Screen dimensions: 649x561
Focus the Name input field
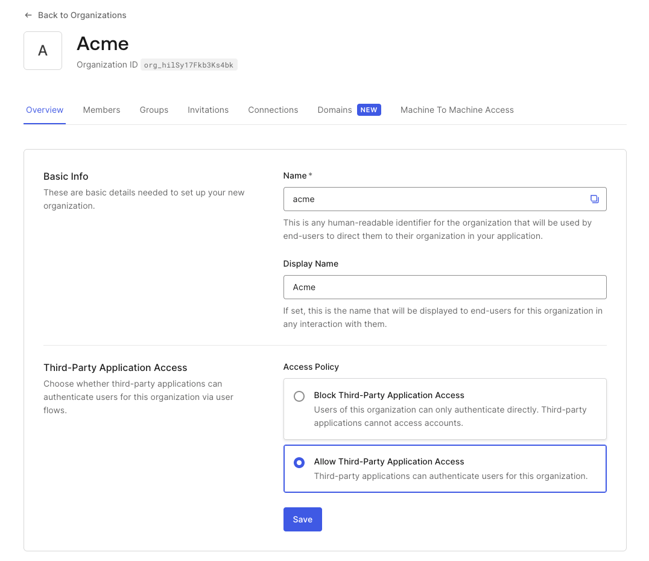tap(445, 199)
